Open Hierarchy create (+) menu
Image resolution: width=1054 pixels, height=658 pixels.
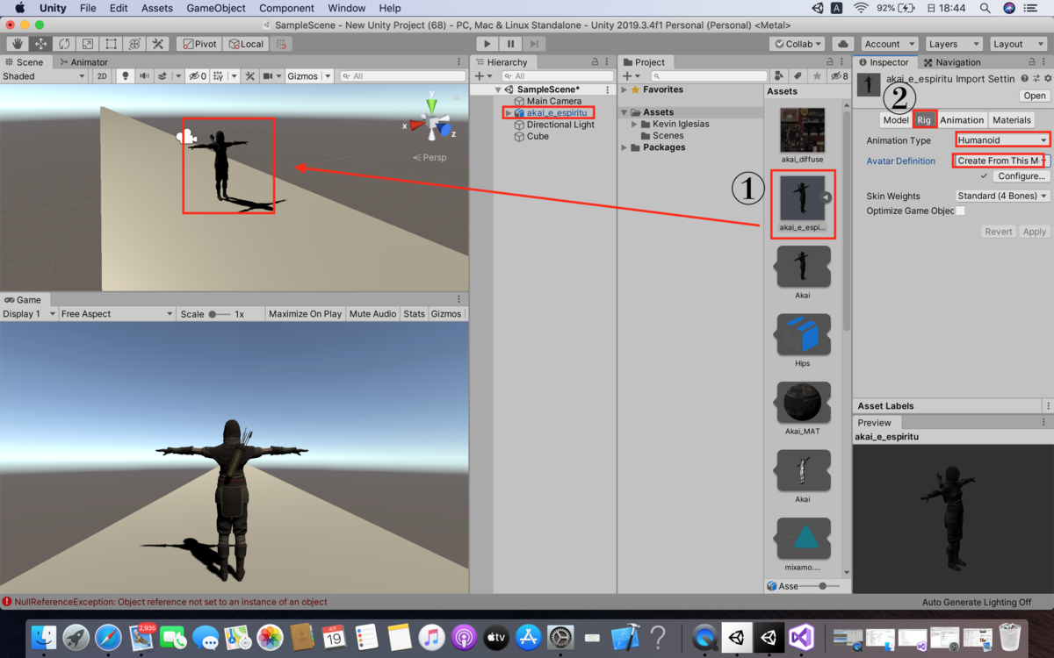tap(482, 76)
